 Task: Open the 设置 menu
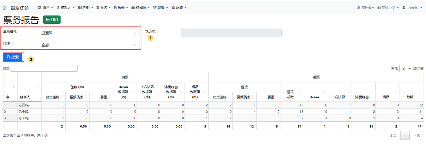(161, 8)
